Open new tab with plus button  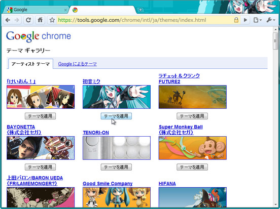[141, 10]
